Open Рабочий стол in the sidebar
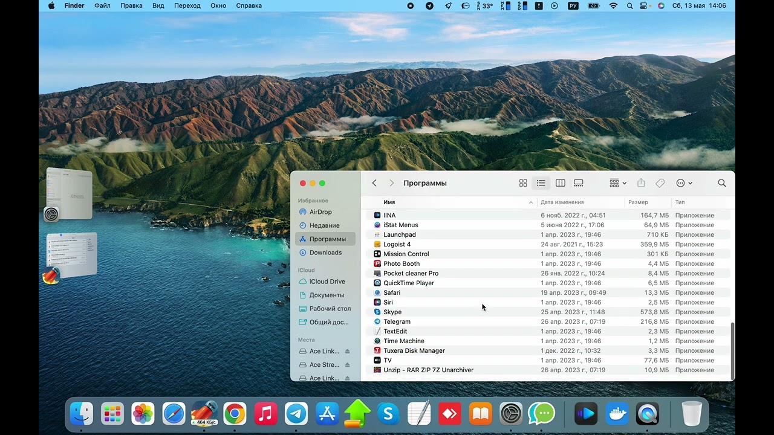Screen dimensions: 774x435 325,309
